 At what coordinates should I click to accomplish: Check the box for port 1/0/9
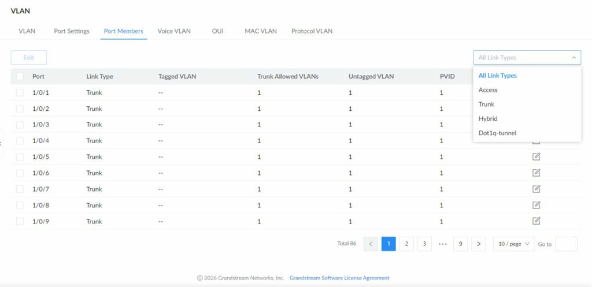pyautogui.click(x=20, y=221)
